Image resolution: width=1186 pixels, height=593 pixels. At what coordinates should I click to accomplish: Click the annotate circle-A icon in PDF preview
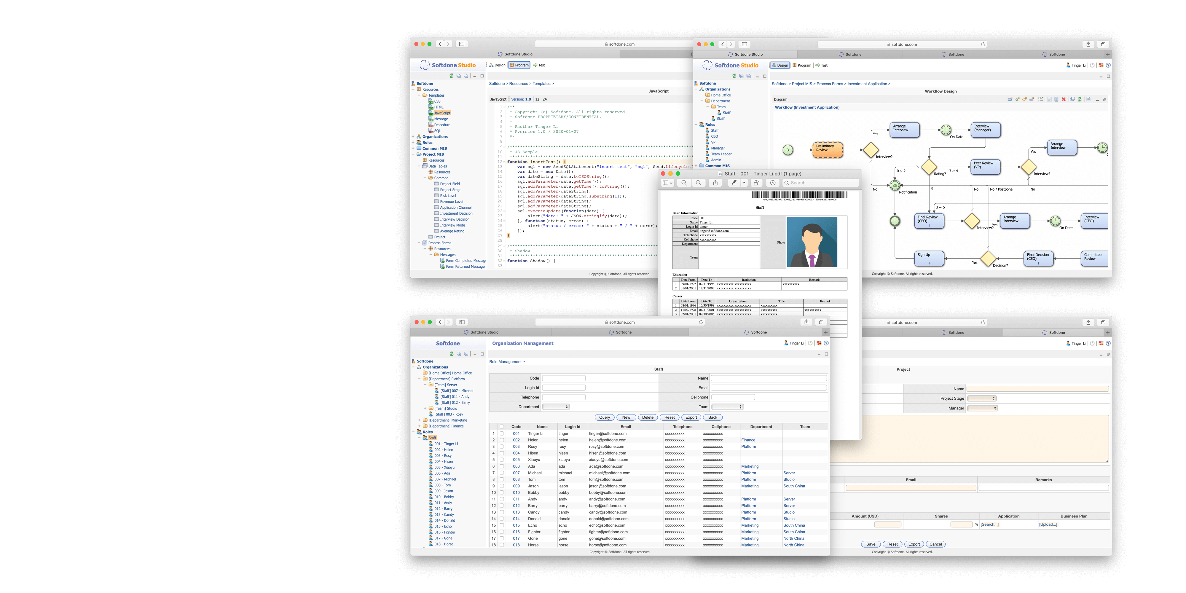tap(773, 183)
